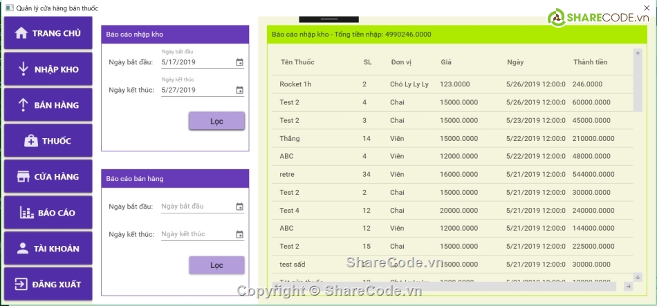Click the vertical scrollbar up arrow
This screenshot has height=306, width=657.
click(x=638, y=53)
